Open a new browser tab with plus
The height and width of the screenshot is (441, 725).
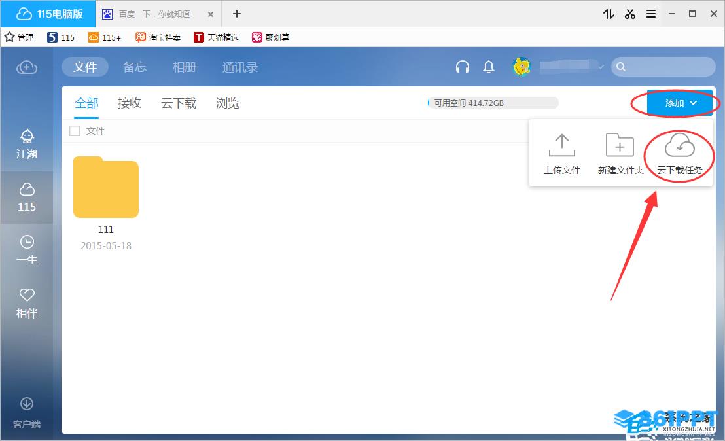237,14
